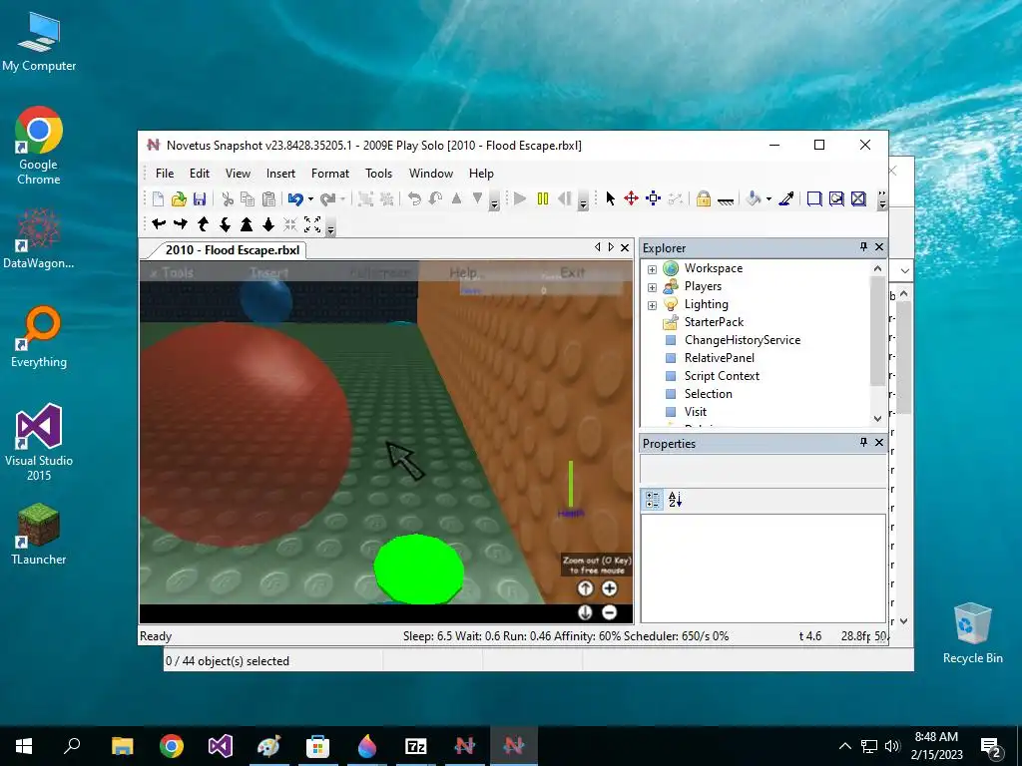The height and width of the screenshot is (766, 1022).
Task: Toggle the Lock padlock tool
Action: tap(703, 198)
